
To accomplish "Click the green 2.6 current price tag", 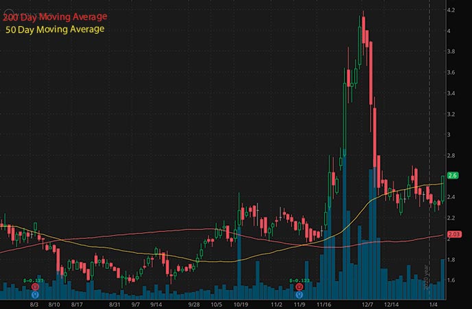I will click(x=454, y=176).
